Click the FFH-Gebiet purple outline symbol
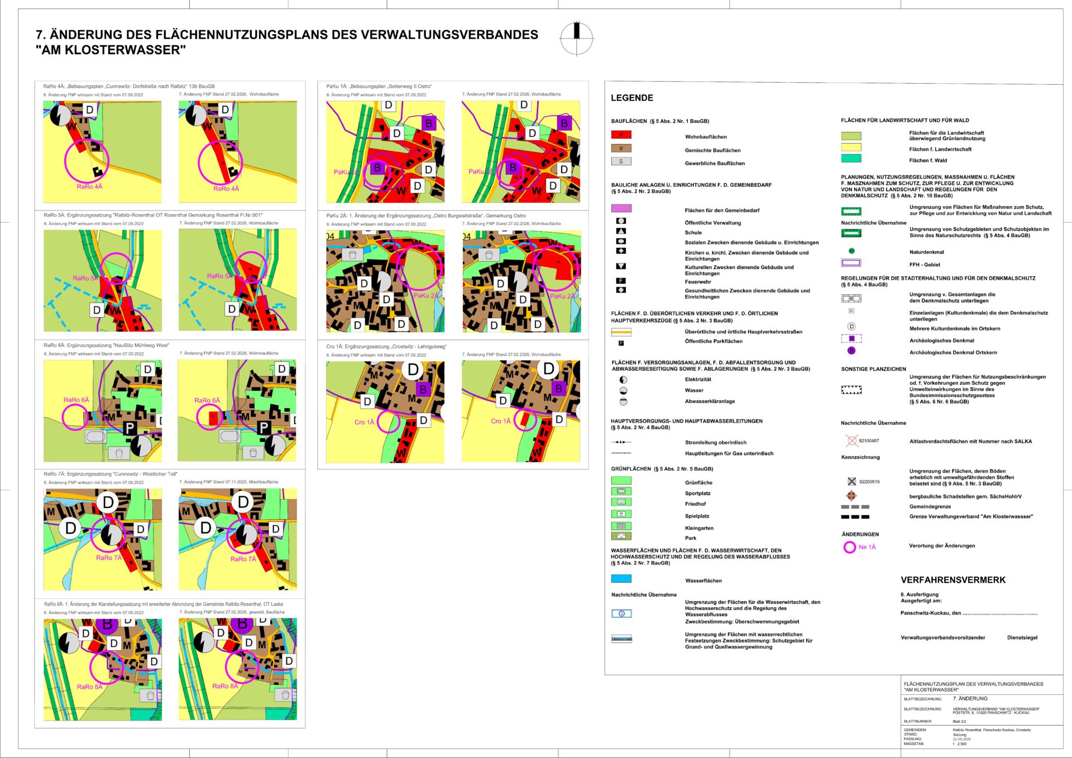 point(851,263)
